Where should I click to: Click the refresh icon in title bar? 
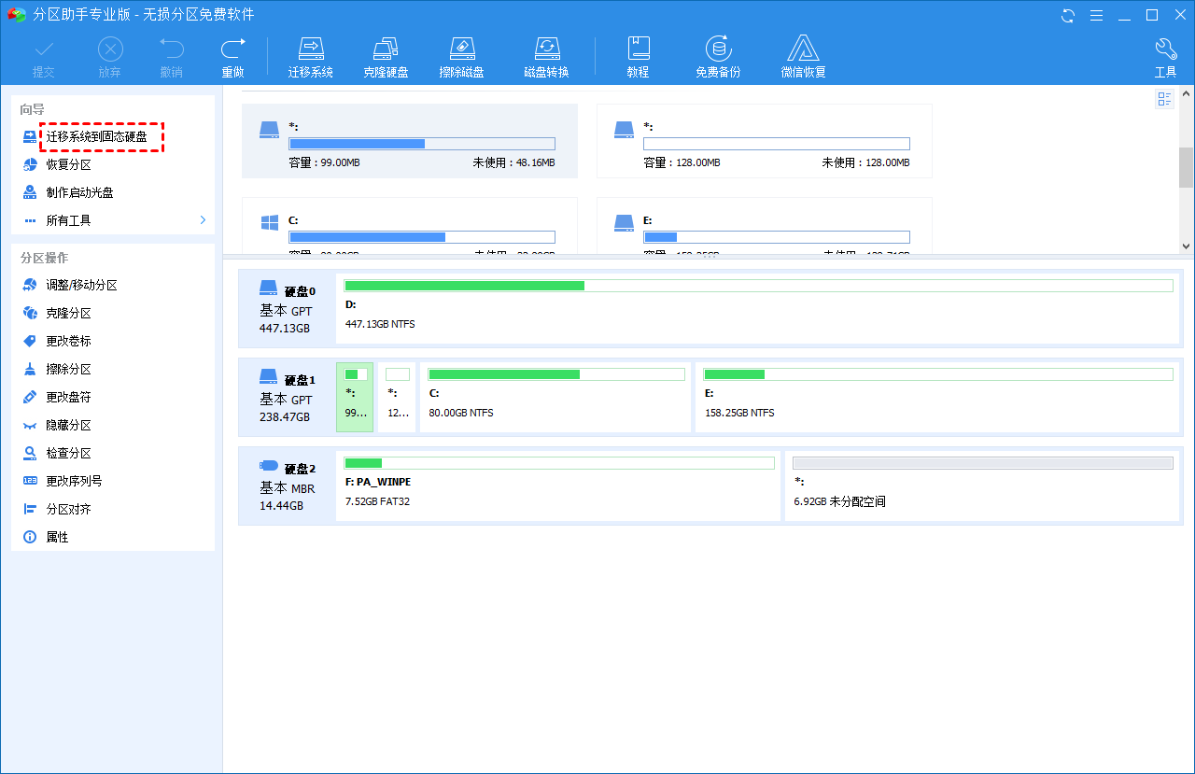[1068, 15]
